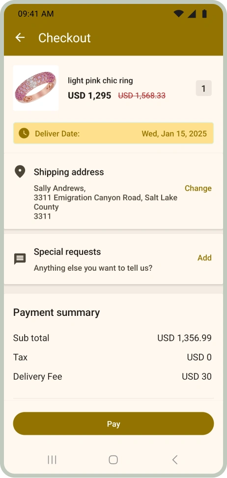Screen dimensions: 227x478
Task: Tap the back arrow in Checkout header
Action: point(20,37)
